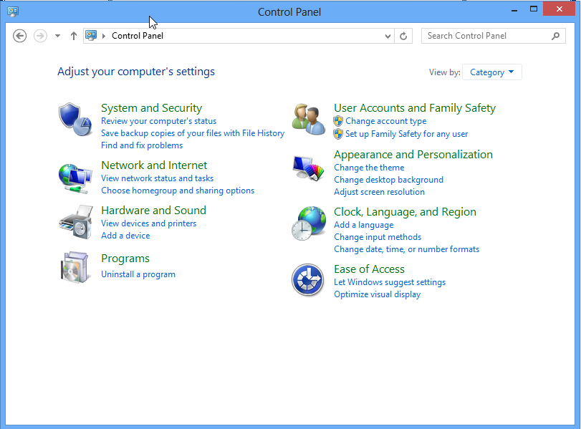This screenshot has height=429, width=581.
Task: Open Uninstall a program link
Action: (x=138, y=274)
